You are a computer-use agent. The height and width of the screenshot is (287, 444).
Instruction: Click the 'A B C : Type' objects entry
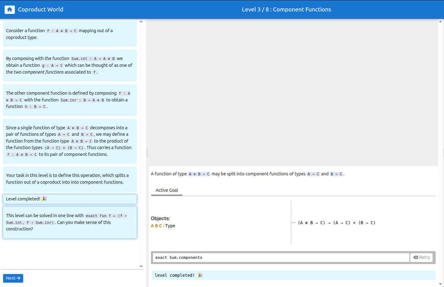(163, 226)
